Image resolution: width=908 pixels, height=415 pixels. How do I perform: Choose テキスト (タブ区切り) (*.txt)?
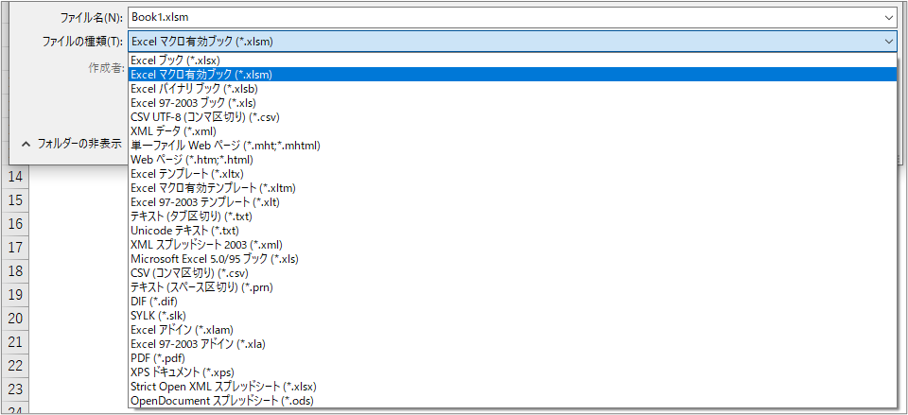[x=513, y=216]
